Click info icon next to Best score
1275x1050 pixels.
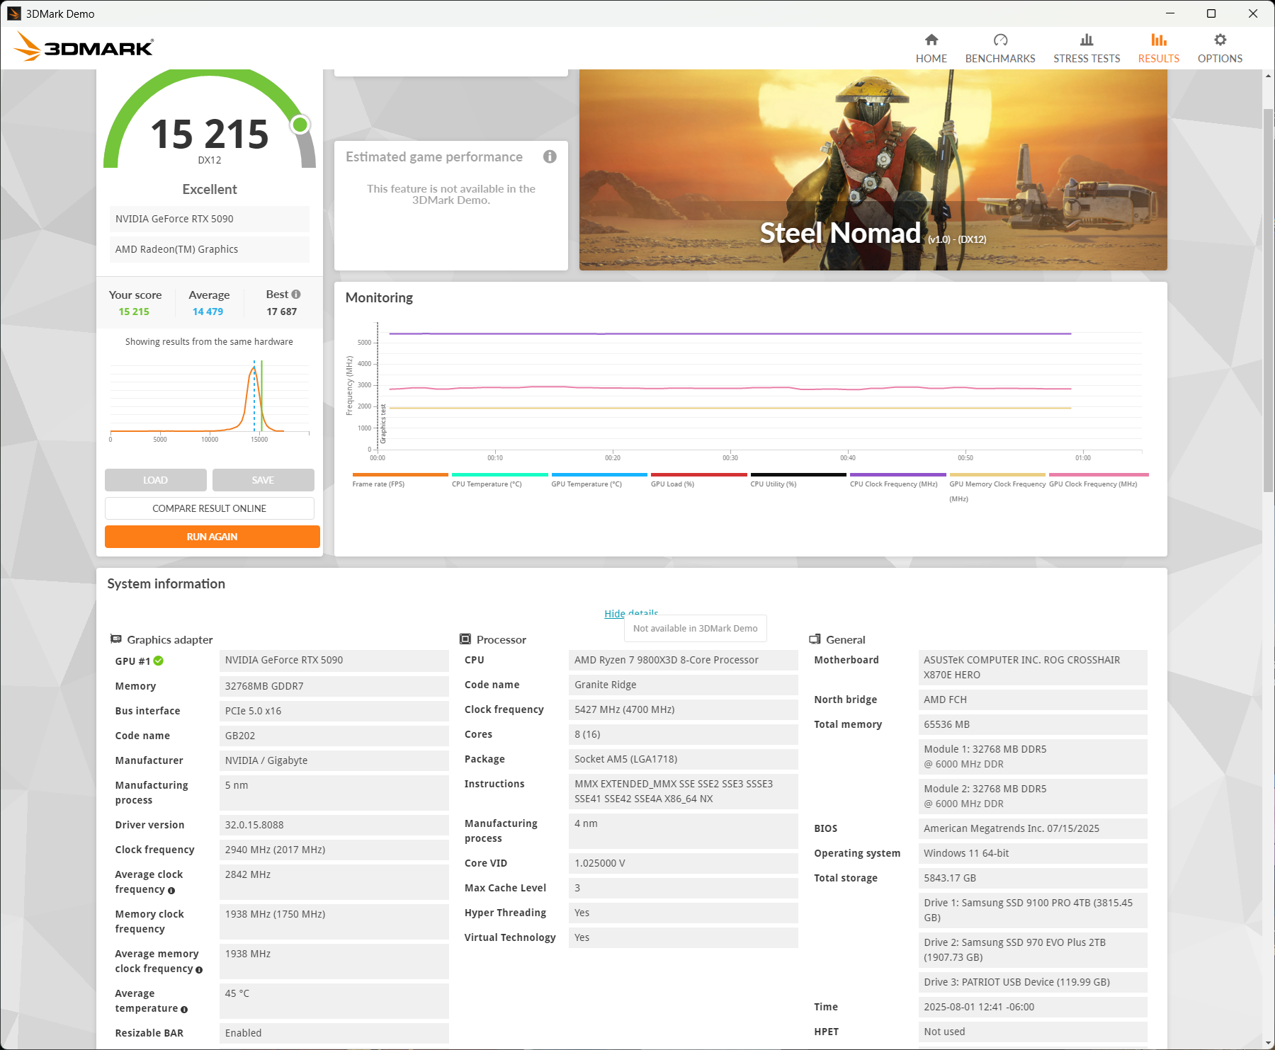pyautogui.click(x=296, y=295)
